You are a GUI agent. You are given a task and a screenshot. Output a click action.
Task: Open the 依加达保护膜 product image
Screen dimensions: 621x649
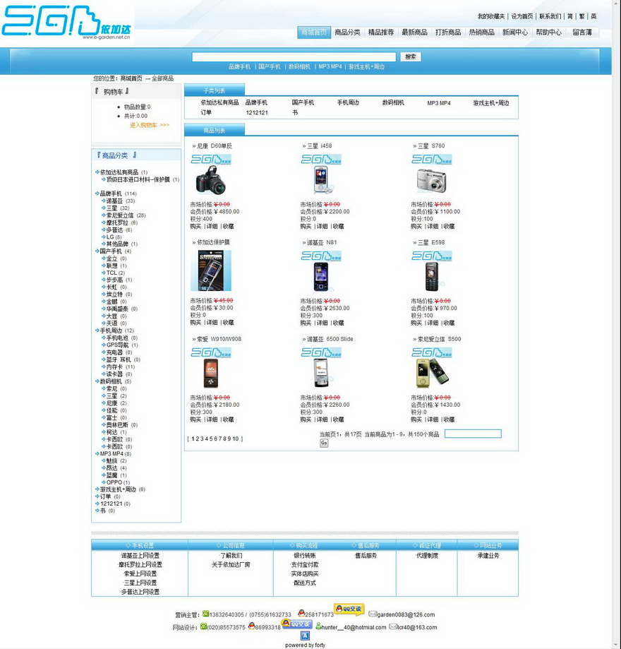click(x=211, y=270)
